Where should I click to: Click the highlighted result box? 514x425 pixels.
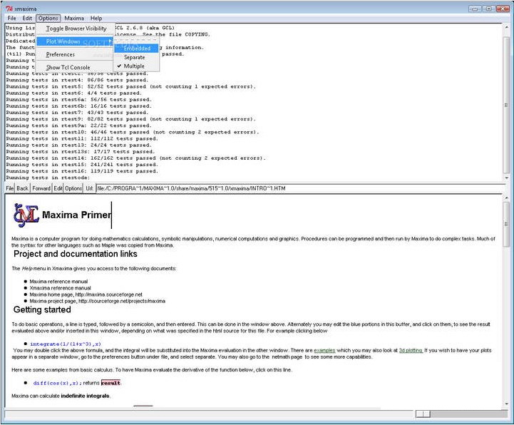click(x=110, y=383)
